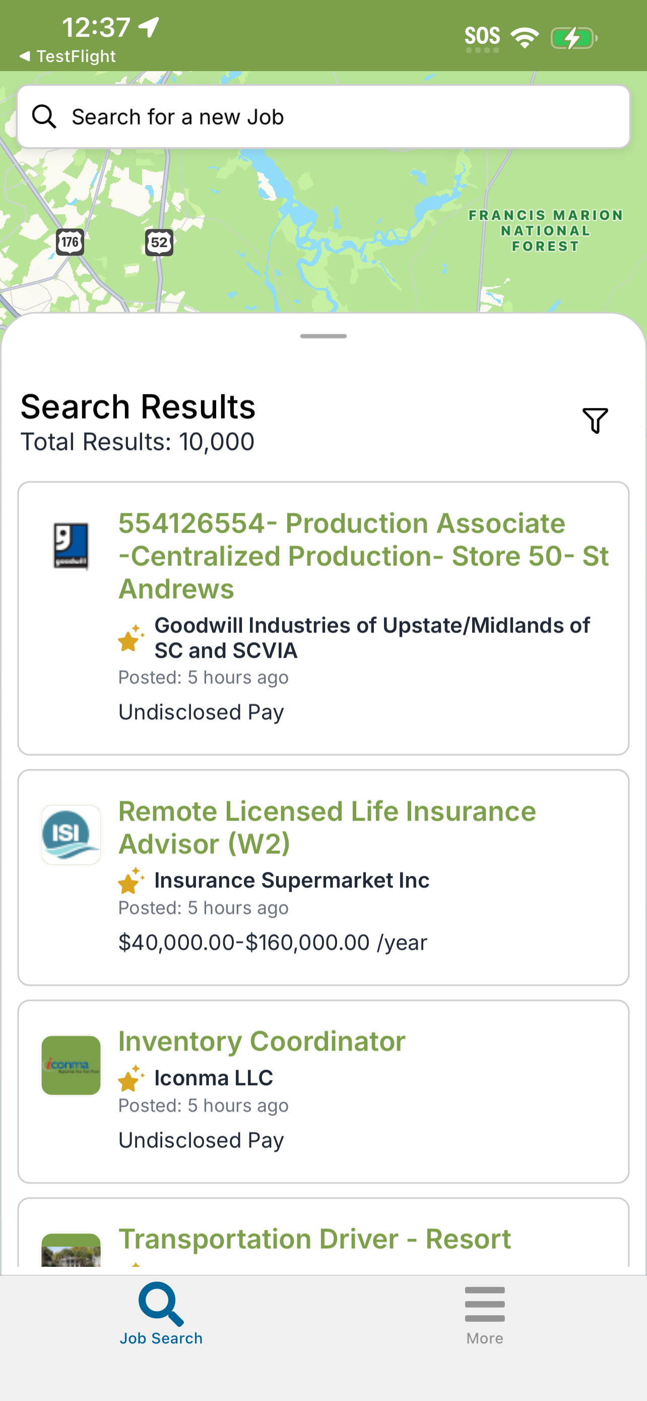Tap US Route 176 shield on map
Image resolution: width=647 pixels, height=1401 pixels.
(70, 242)
